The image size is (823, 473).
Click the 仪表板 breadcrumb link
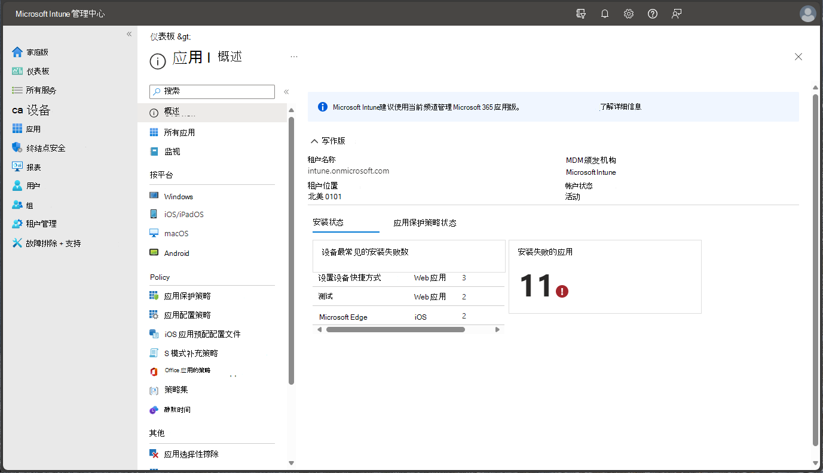(x=162, y=36)
